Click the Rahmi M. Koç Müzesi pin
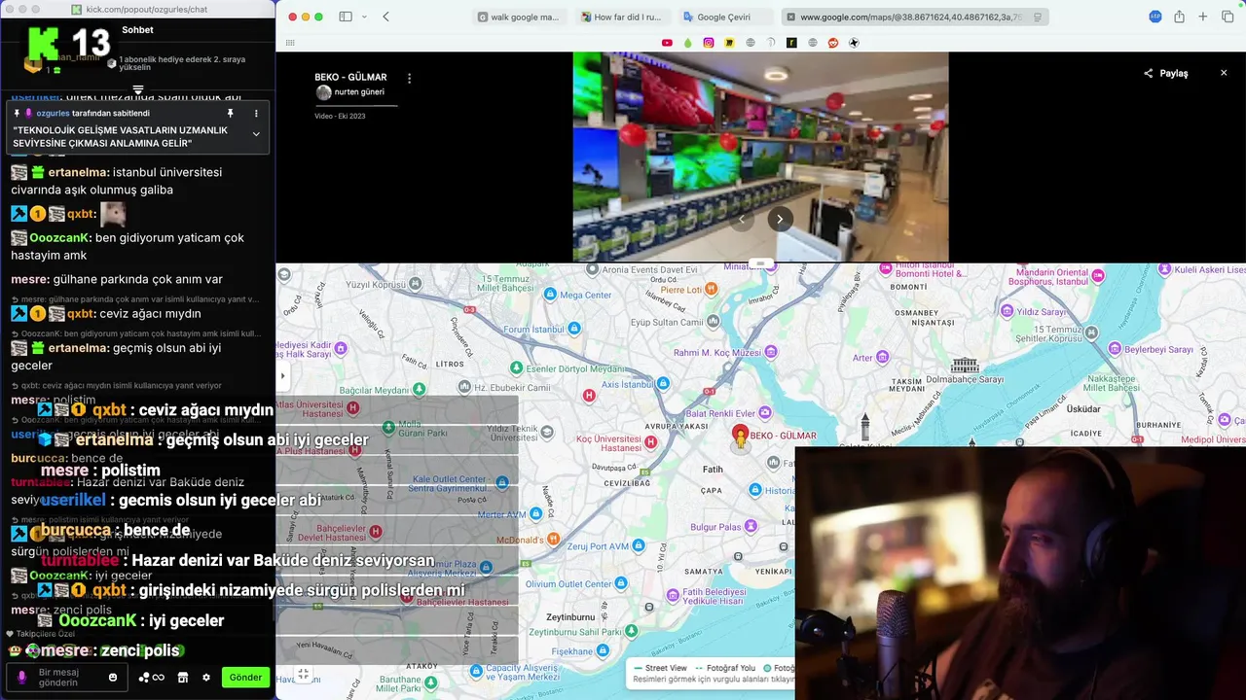Viewport: 1246px width, 700px height. coord(769,352)
